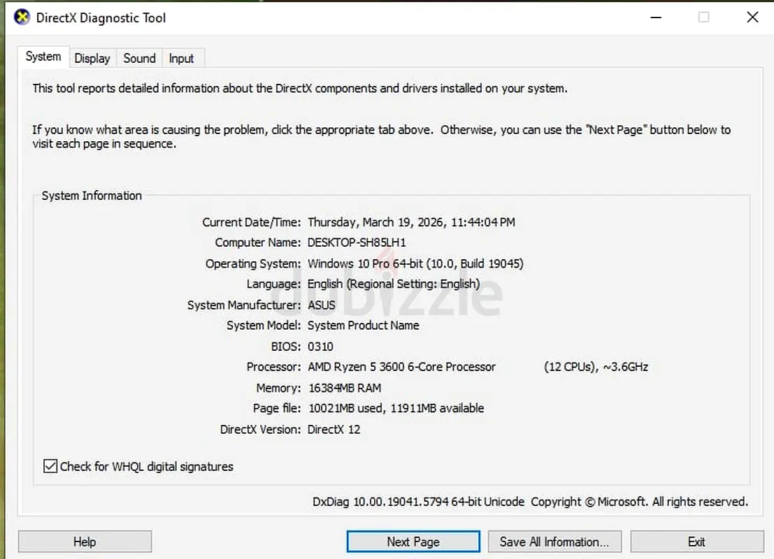Click the AMD Ryzen 5 3600 processor text

pyautogui.click(x=401, y=367)
